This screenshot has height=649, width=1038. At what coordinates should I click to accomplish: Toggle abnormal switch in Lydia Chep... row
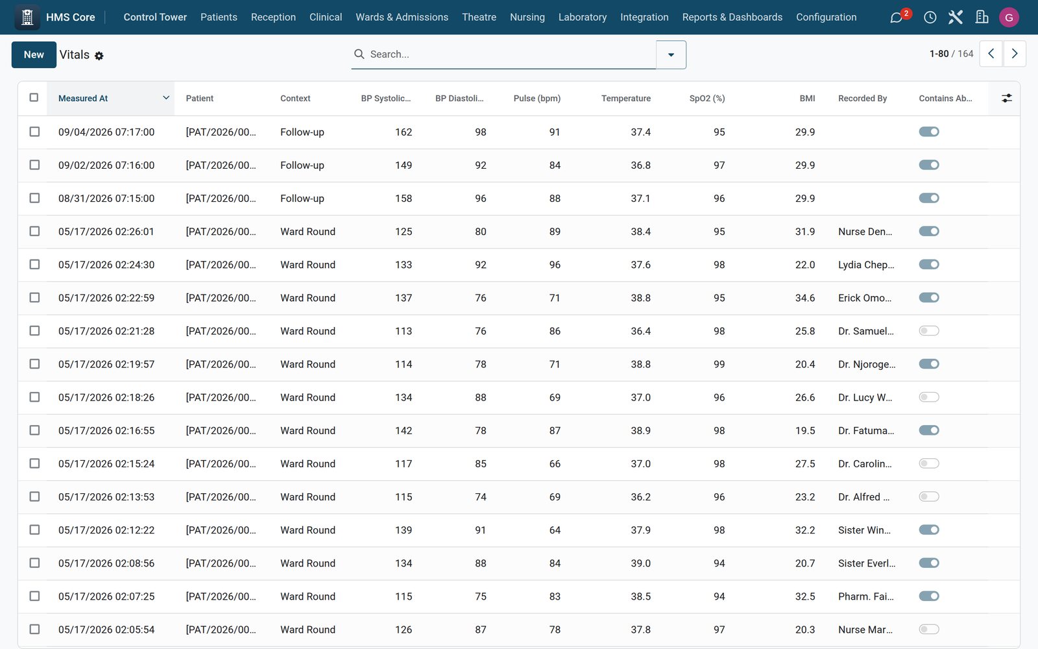[929, 264]
